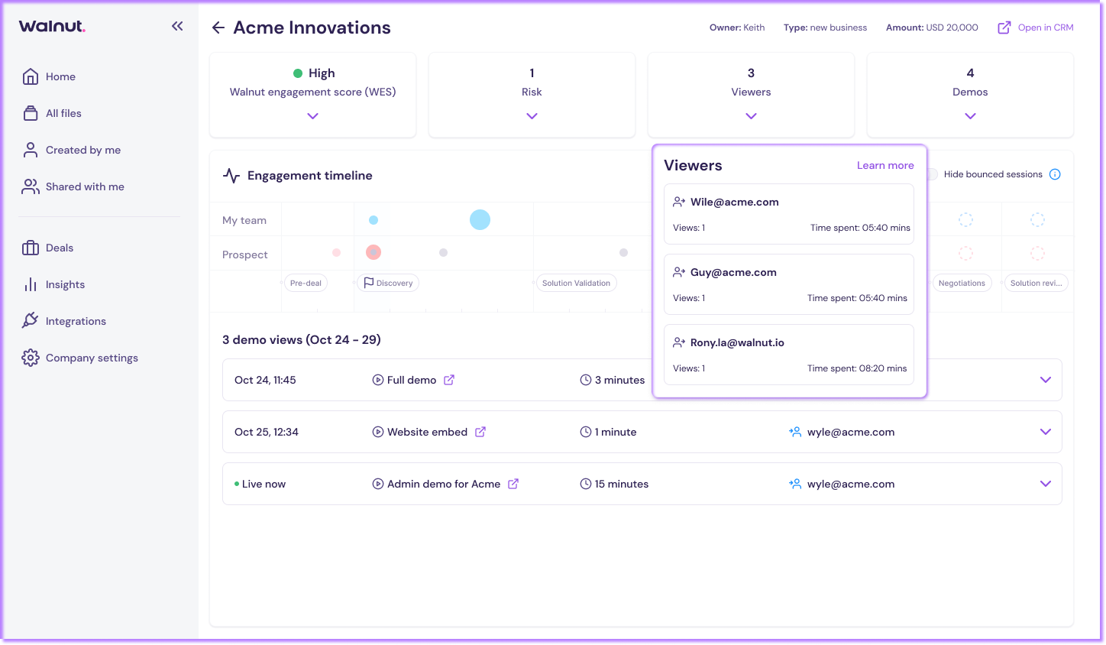This screenshot has height=645, width=1106.
Task: Collapse the Viewers card chevron
Action: [751, 116]
